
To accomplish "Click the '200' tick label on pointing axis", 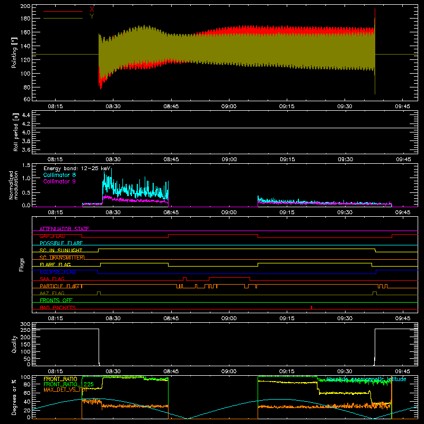I will pos(25,6).
